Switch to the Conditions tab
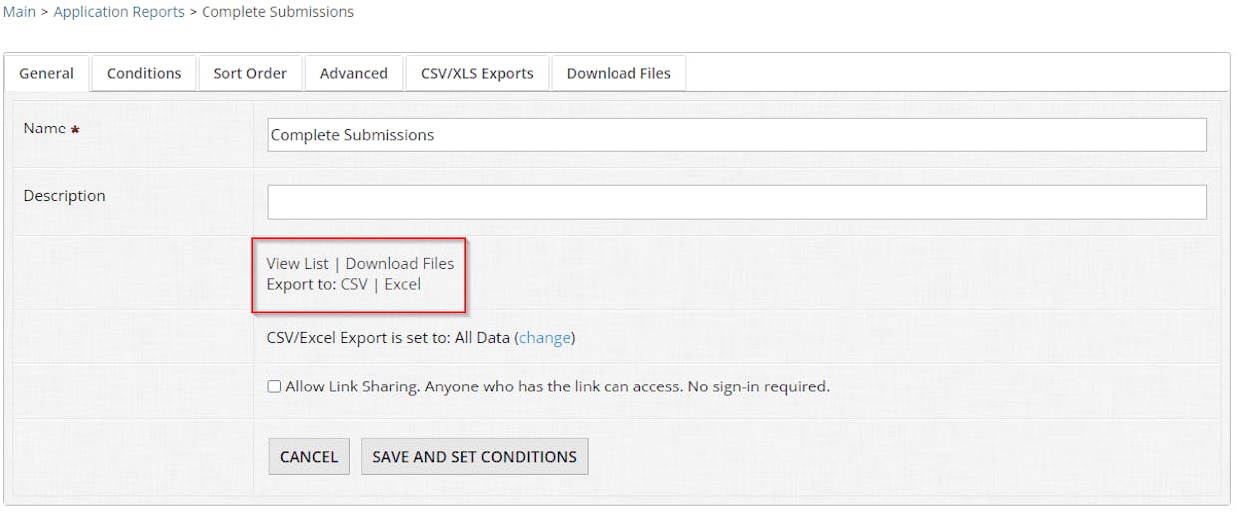Screen dimensions: 1237x515 [x=144, y=73]
